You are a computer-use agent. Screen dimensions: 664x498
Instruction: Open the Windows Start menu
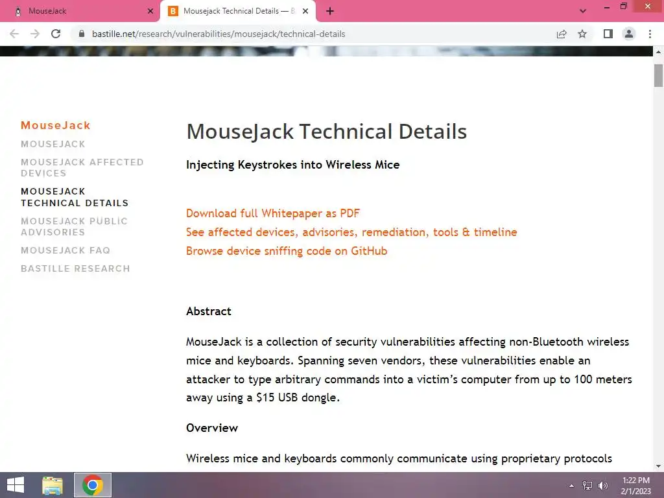16,485
